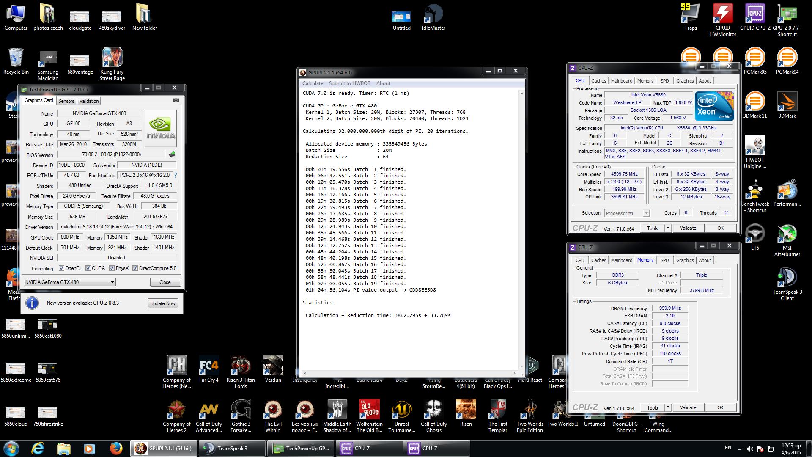The width and height of the screenshot is (812, 457).
Task: Open the Call of Duty Ghosts shortcut
Action: (x=433, y=416)
